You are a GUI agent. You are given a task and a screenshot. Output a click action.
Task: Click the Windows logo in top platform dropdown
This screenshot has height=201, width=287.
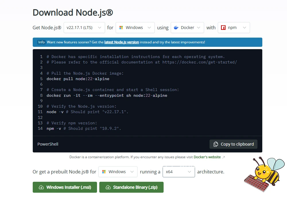pos(121,28)
